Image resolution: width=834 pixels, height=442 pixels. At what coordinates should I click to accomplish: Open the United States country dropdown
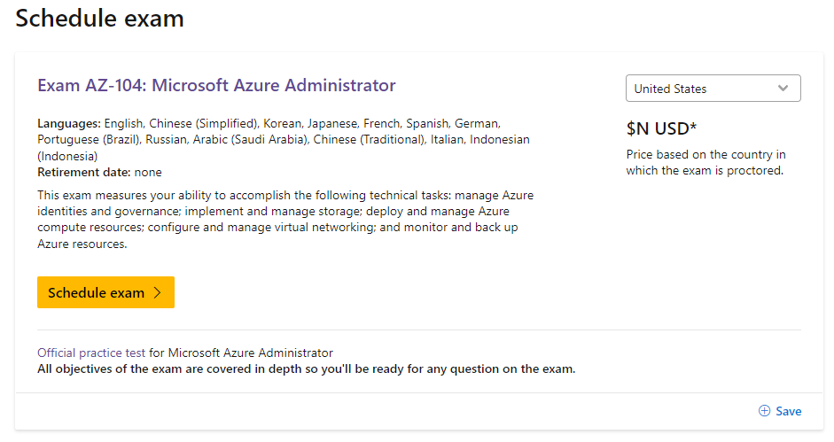(x=713, y=89)
